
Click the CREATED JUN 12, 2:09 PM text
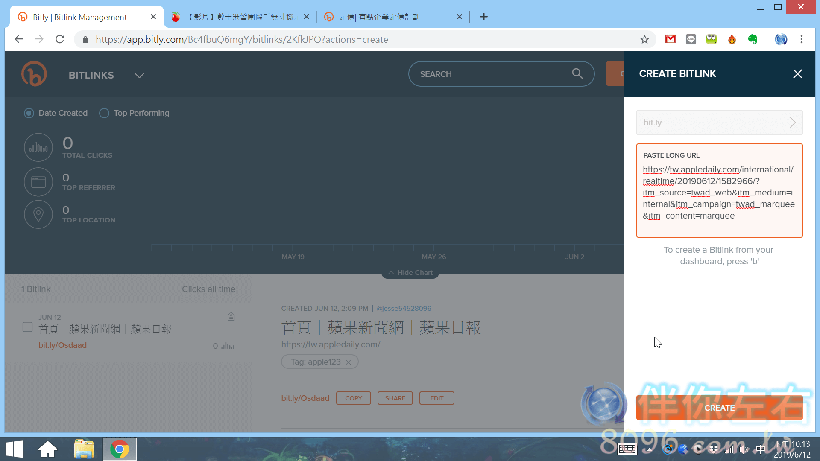(325, 308)
